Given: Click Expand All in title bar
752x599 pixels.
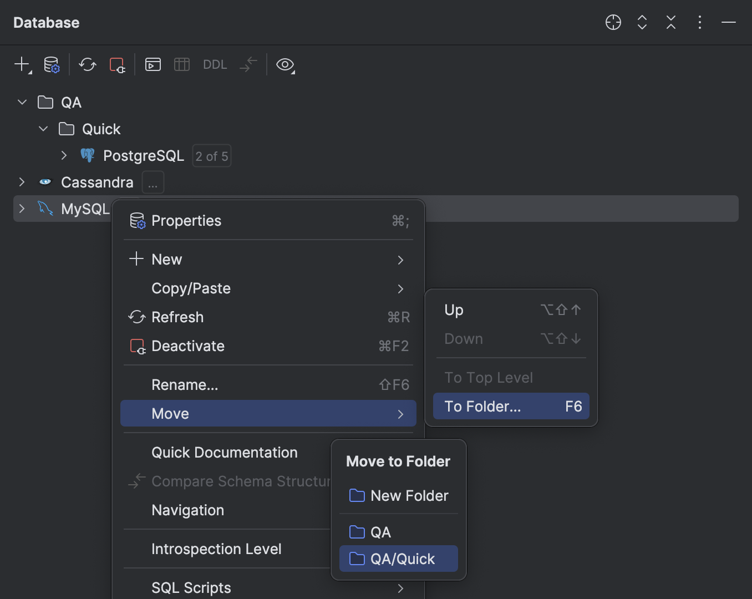Looking at the screenshot, I should (642, 22).
